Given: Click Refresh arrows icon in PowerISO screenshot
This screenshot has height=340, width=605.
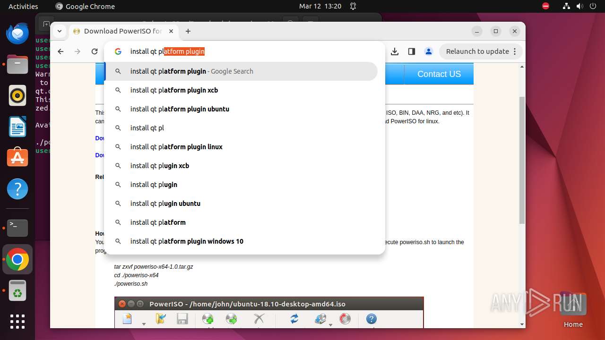Looking at the screenshot, I should [294, 319].
